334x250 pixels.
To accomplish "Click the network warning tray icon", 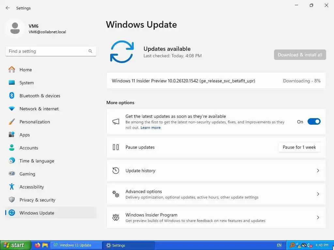I will [298, 245].
